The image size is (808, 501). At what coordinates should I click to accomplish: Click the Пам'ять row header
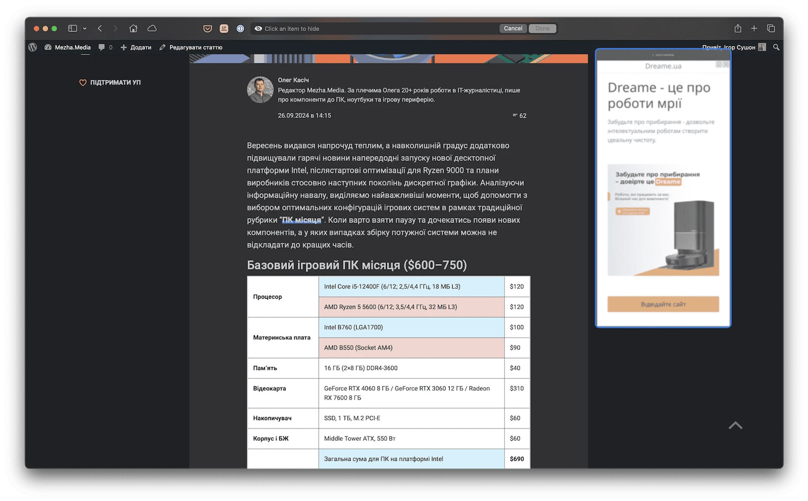coord(283,368)
